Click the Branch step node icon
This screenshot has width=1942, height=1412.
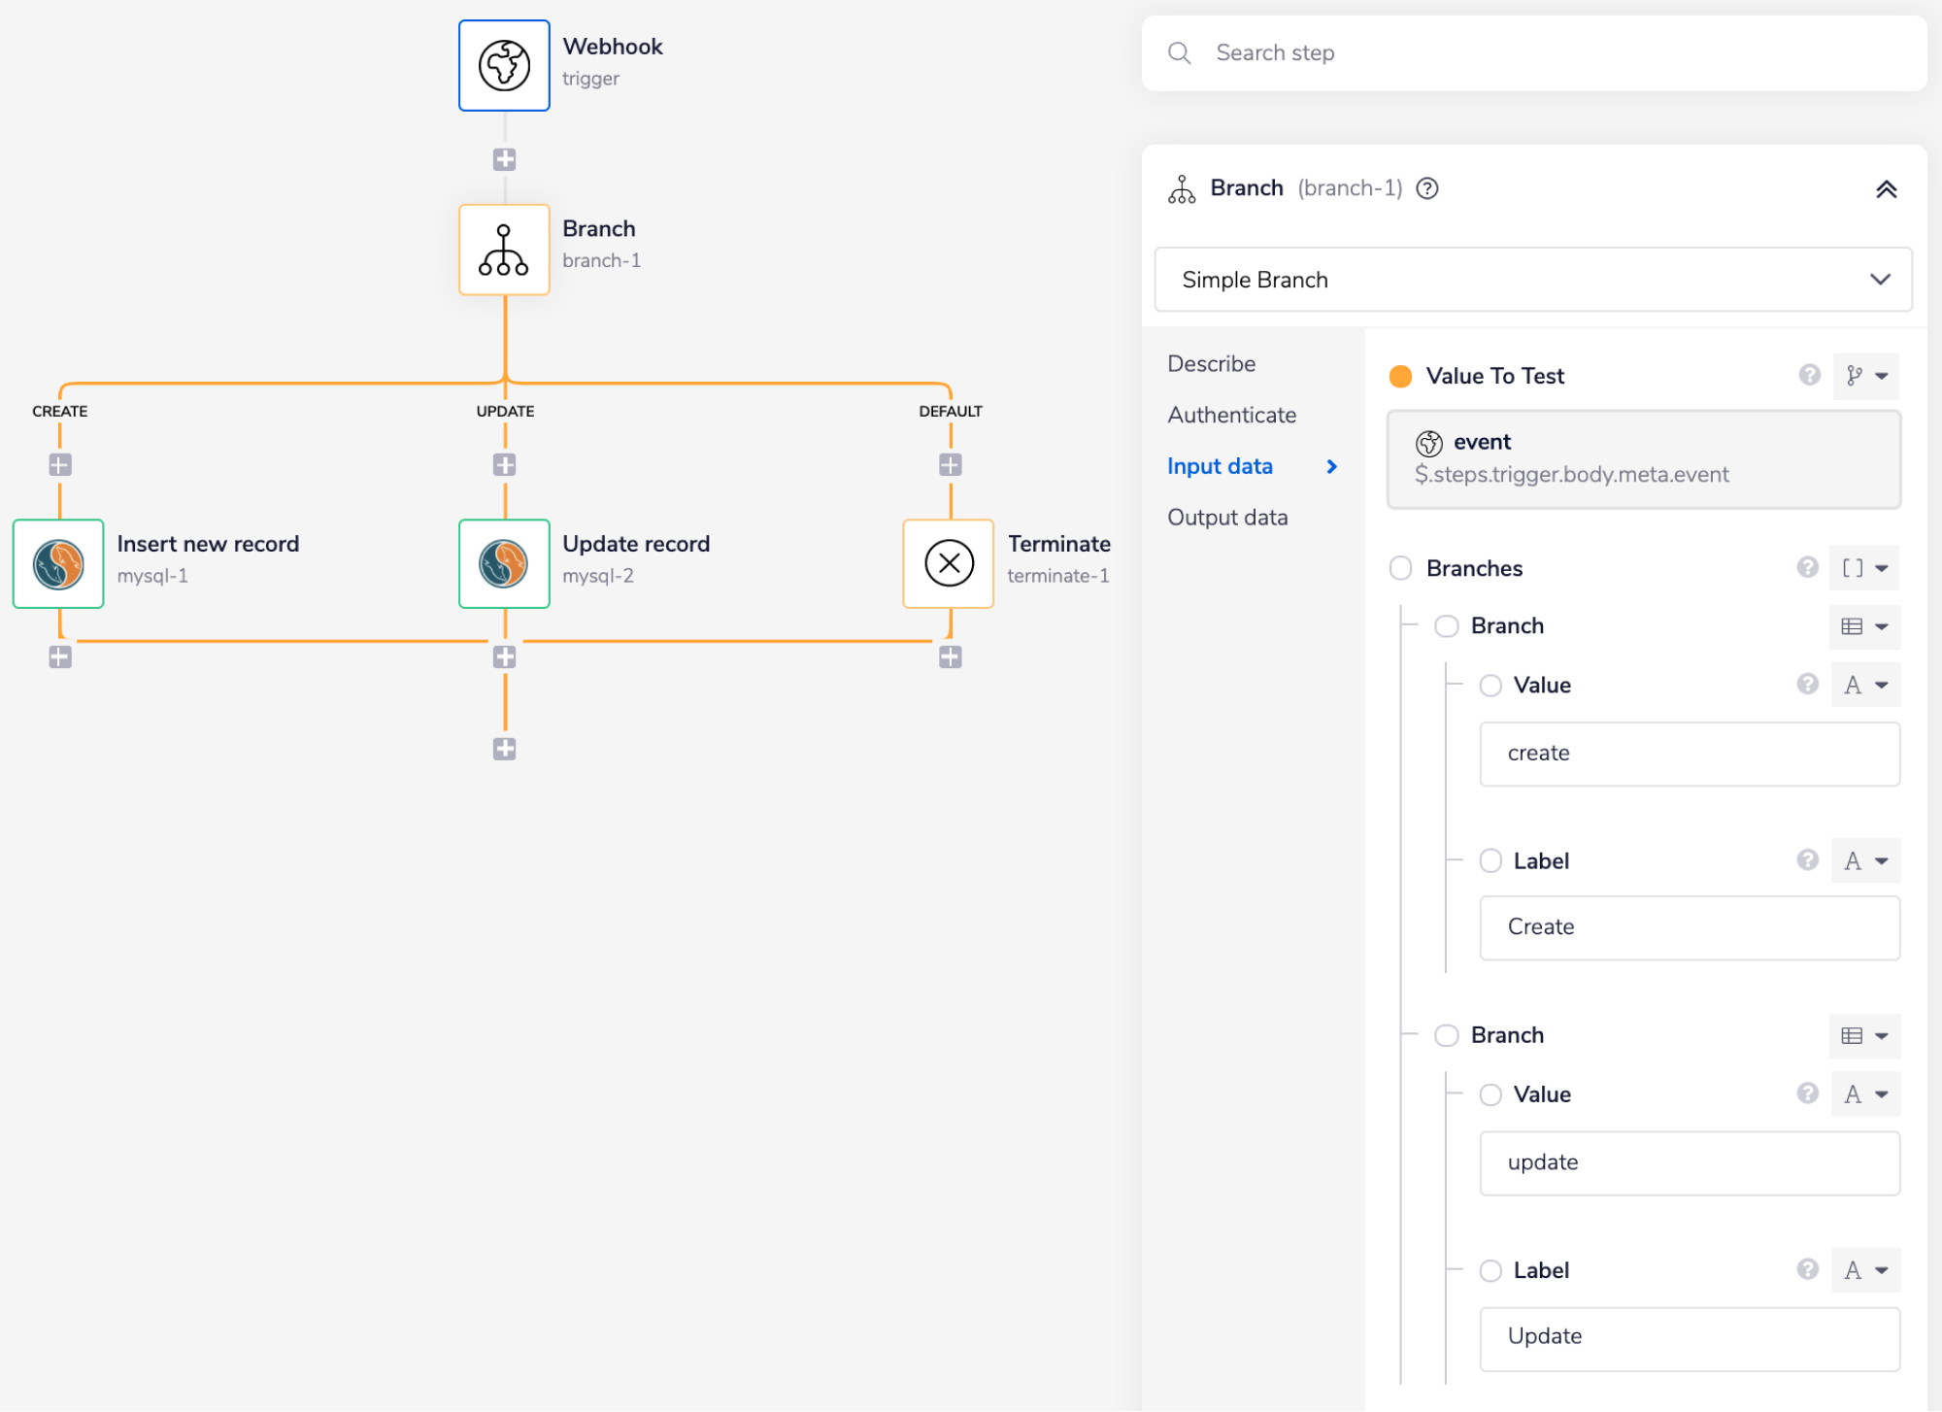coord(504,250)
